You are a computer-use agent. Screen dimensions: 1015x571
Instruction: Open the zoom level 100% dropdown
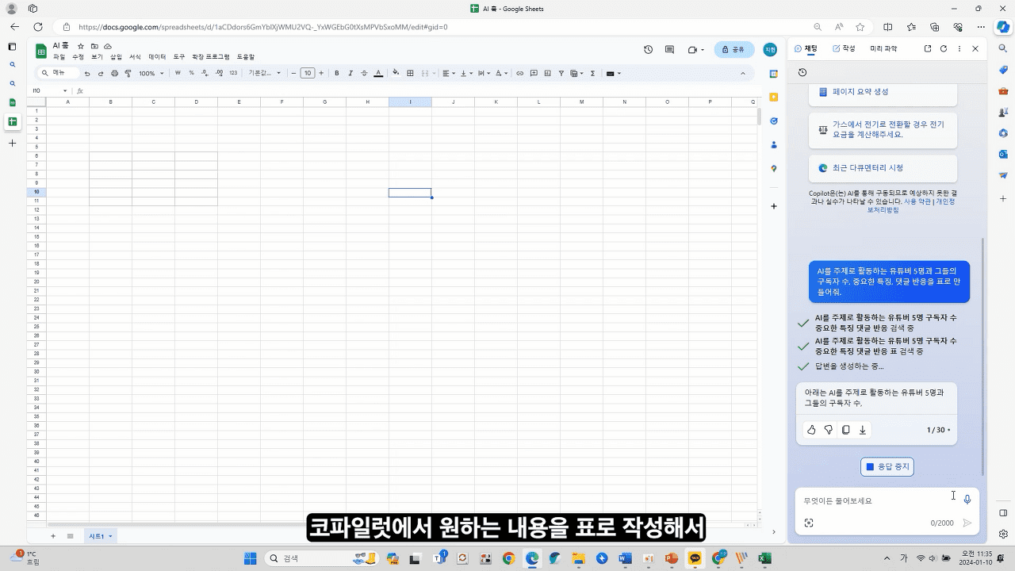147,73
